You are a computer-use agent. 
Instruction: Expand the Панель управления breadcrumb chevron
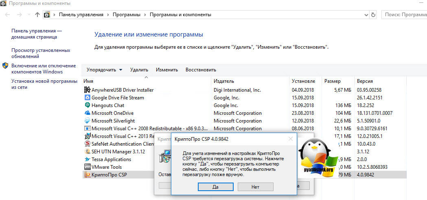tap(108, 15)
